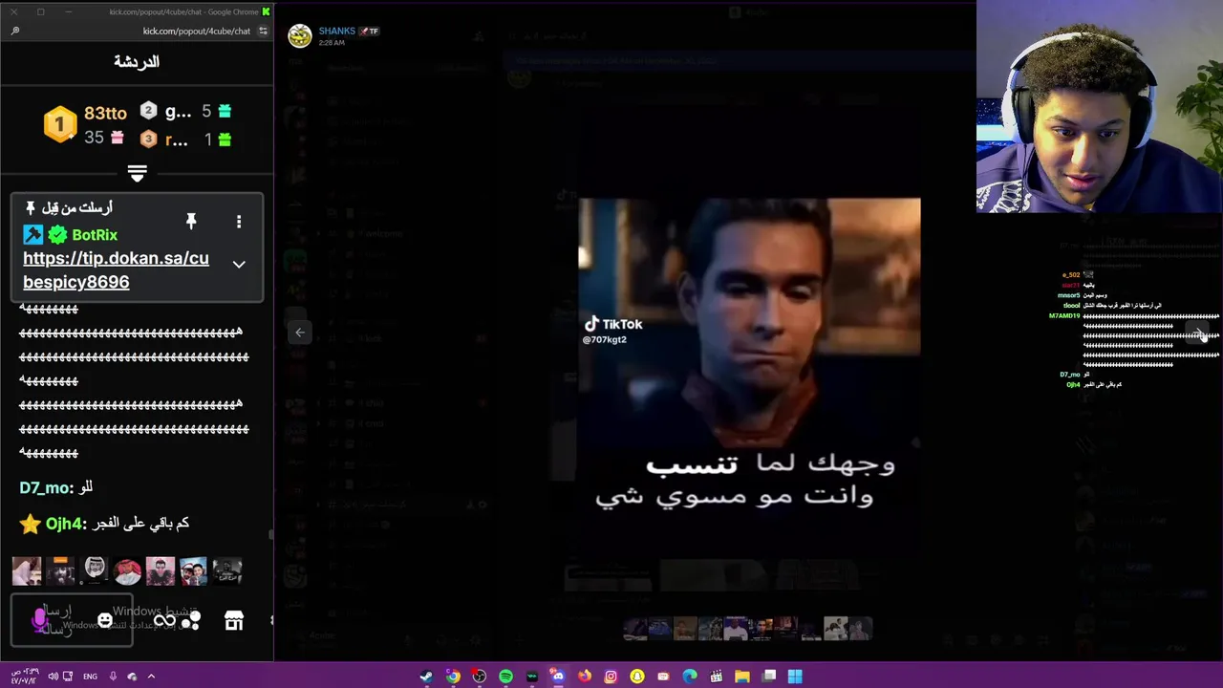1223x688 pixels.
Task: Click the BotRix verified badge
Action: click(x=57, y=235)
